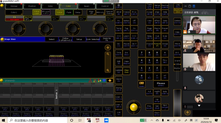The width and height of the screenshot is (221, 123).
Task: Open Eff.Layer 1 of 3 selector
Action: [46, 12]
